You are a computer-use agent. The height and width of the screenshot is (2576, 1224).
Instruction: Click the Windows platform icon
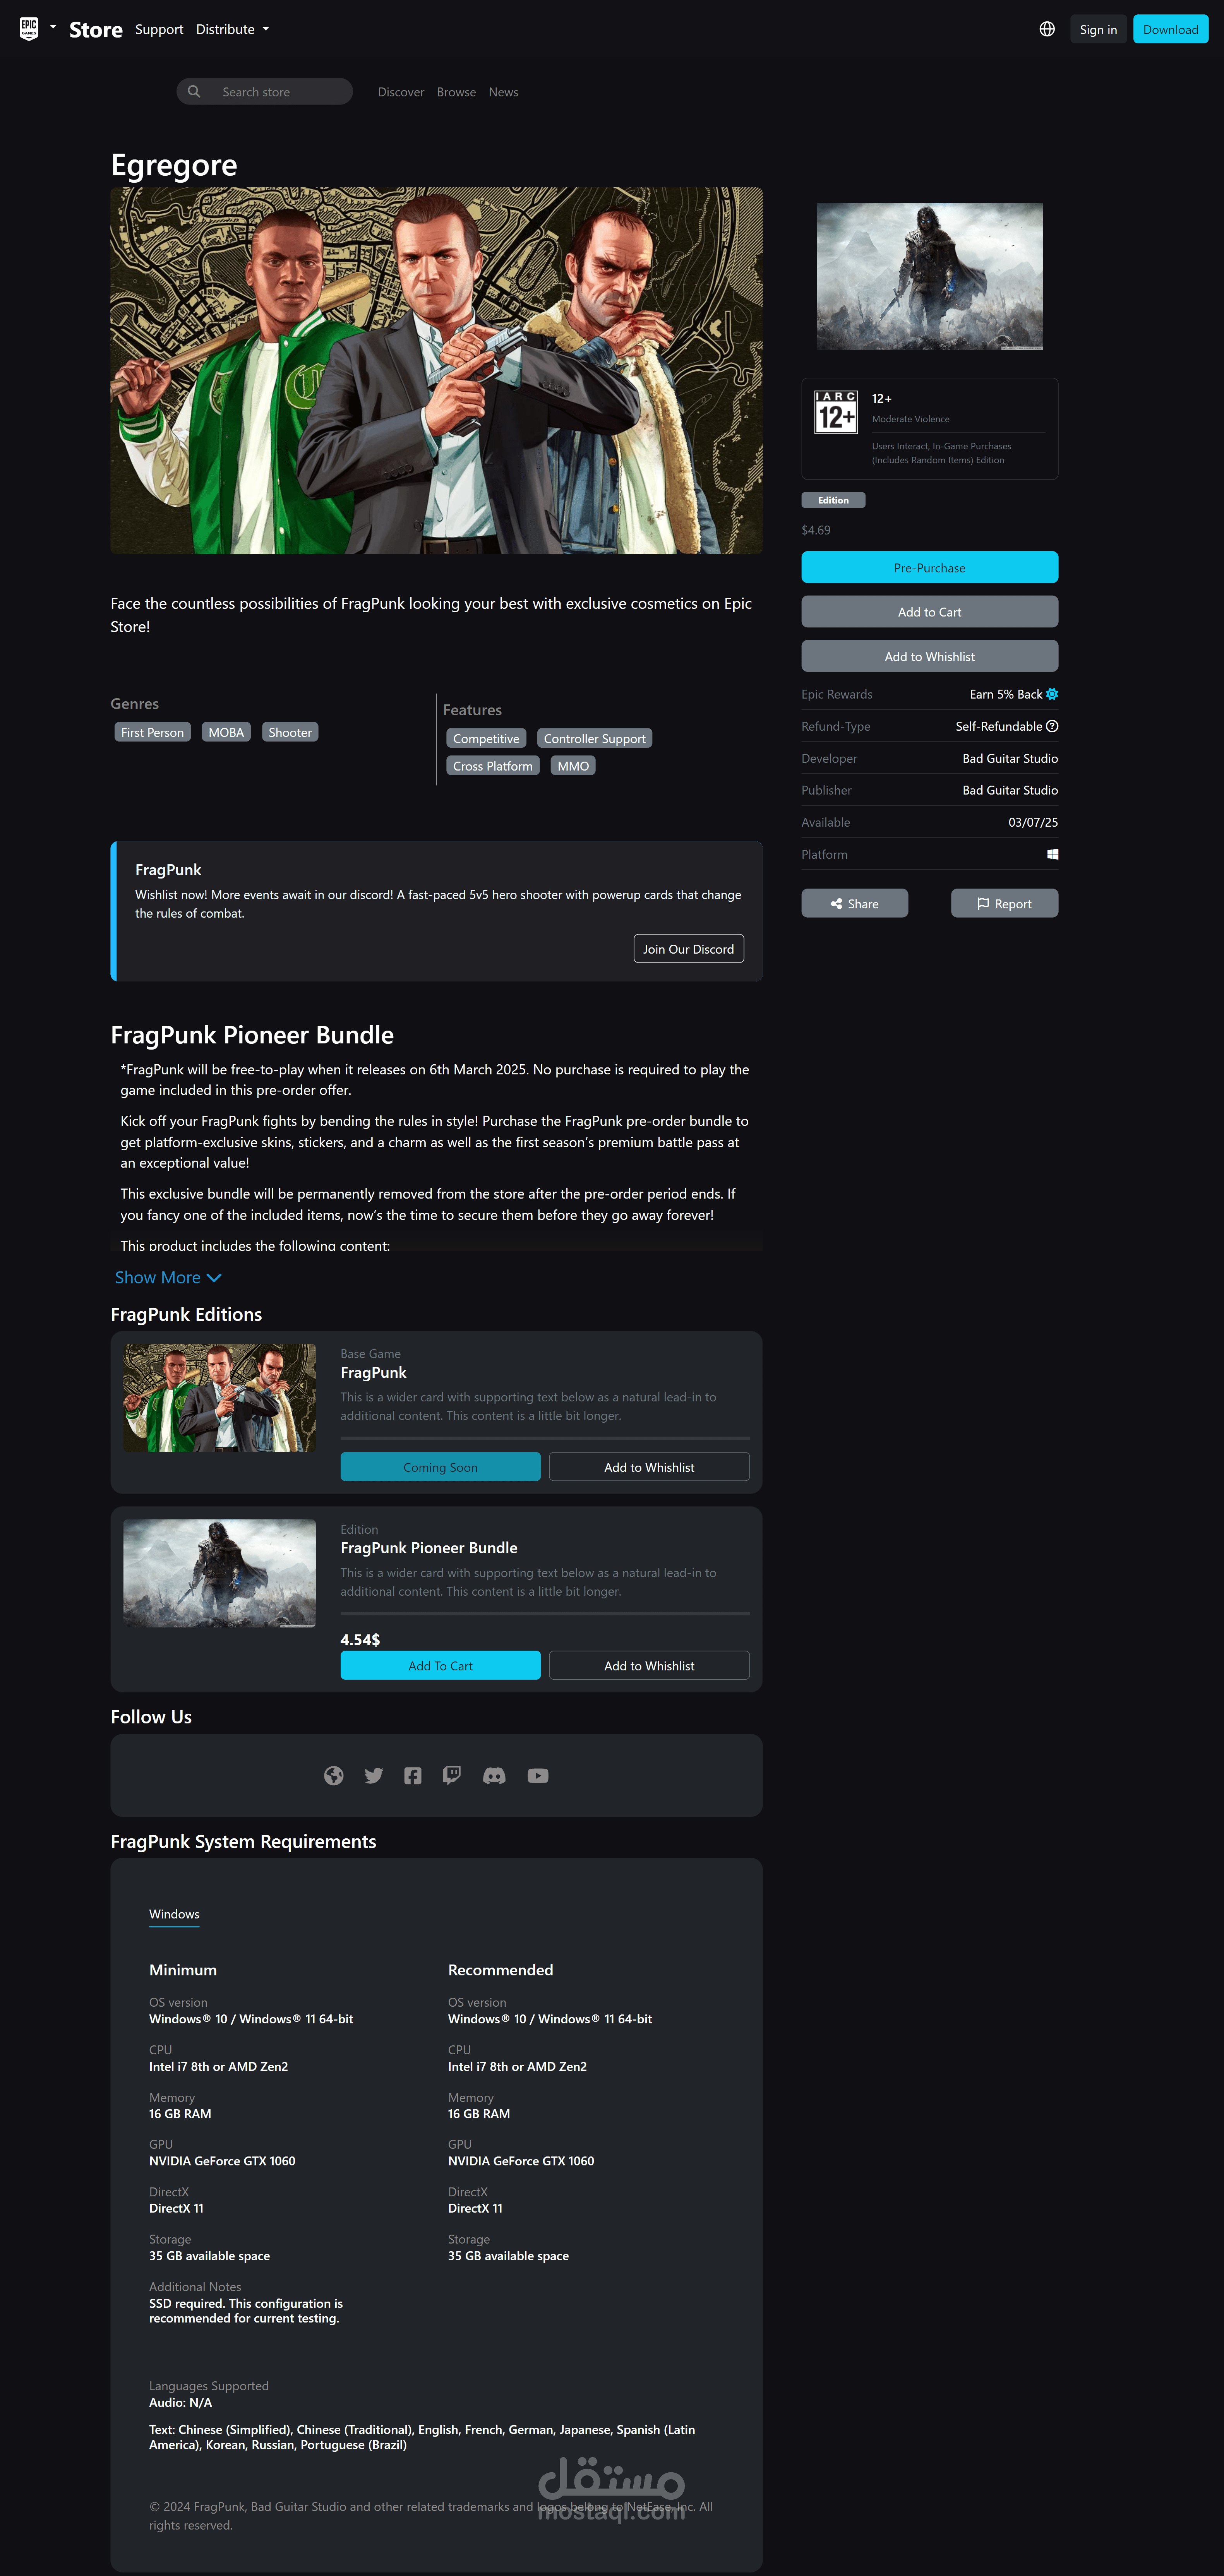click(x=1052, y=854)
